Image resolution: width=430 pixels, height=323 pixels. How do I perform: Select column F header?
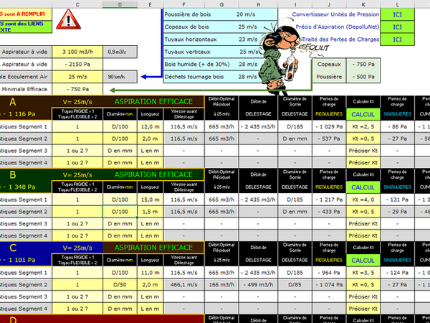pos(183,4)
